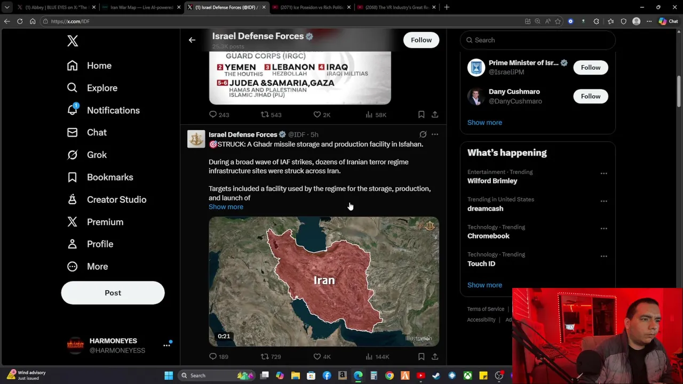Open the Explore section
Screen dimensions: 683x384
(92, 88)
